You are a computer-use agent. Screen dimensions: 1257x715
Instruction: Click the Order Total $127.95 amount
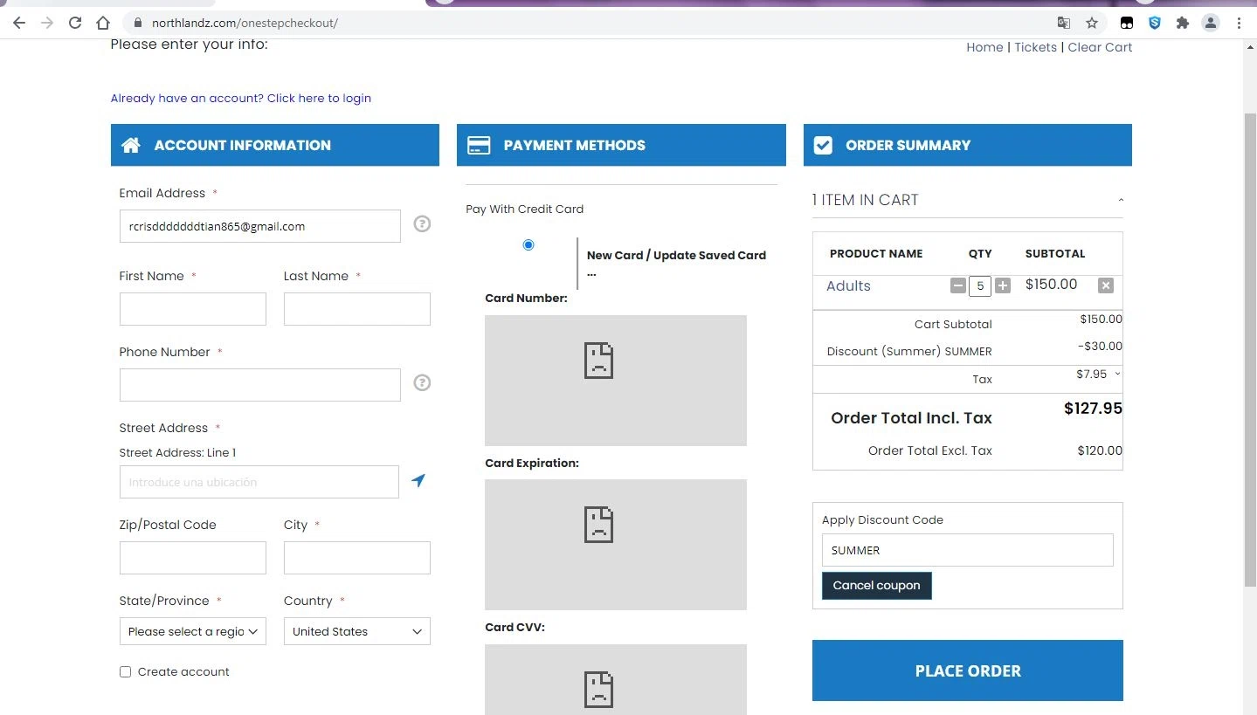coord(1093,408)
